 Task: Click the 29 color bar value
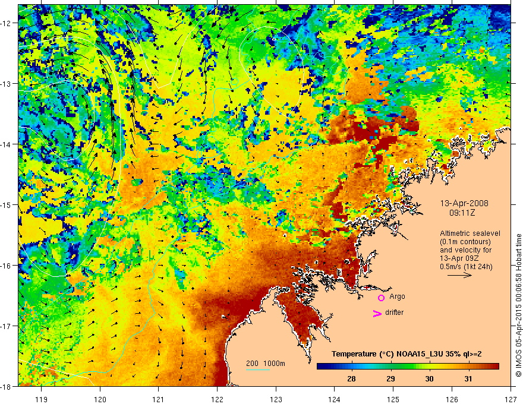[x=390, y=378]
